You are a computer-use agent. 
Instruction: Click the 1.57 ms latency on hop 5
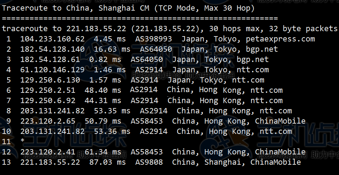point(105,80)
